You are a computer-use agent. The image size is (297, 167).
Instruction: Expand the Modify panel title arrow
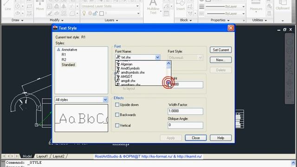[62, 20]
